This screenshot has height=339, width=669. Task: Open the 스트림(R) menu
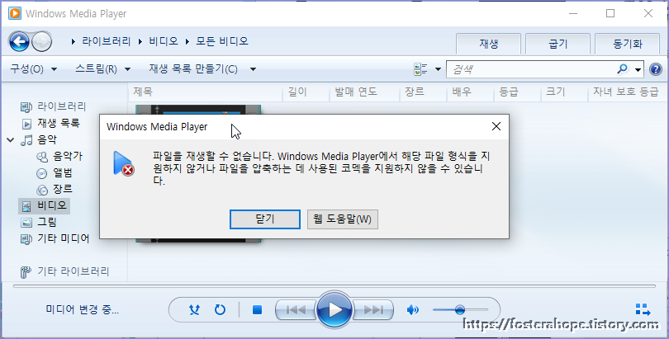coord(102,69)
